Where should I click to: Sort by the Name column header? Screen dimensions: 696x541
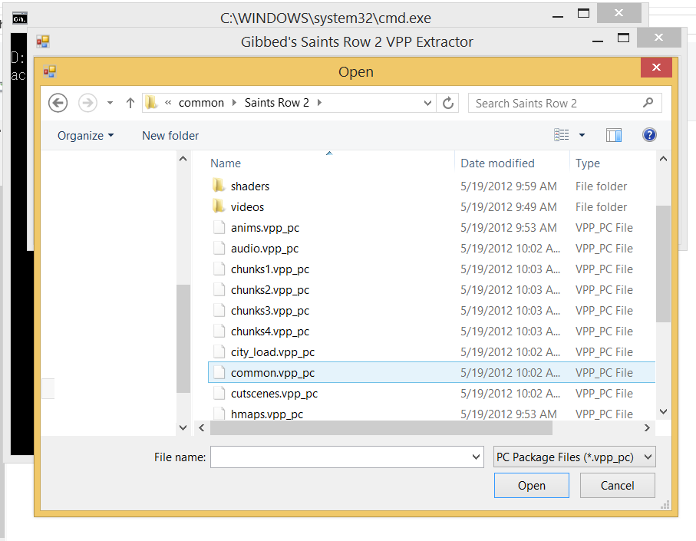pos(226,163)
